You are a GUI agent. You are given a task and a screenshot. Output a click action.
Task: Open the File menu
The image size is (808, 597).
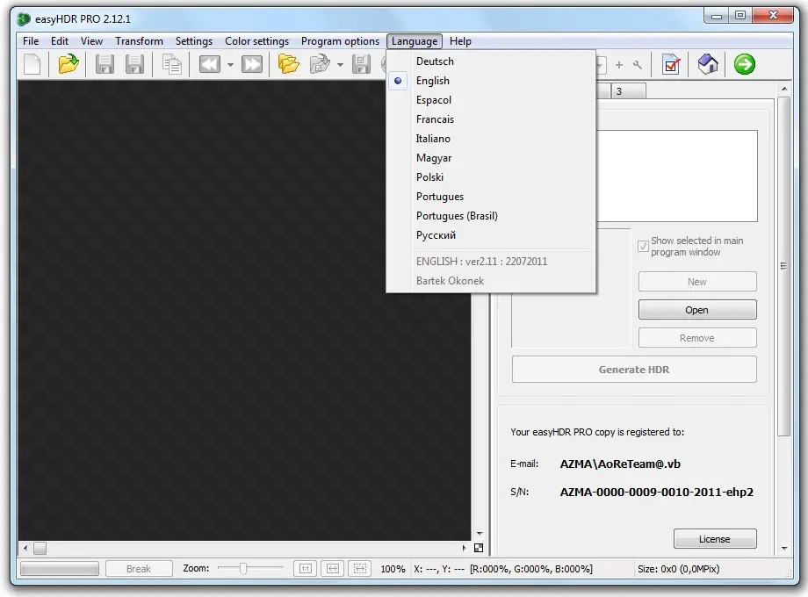point(31,41)
